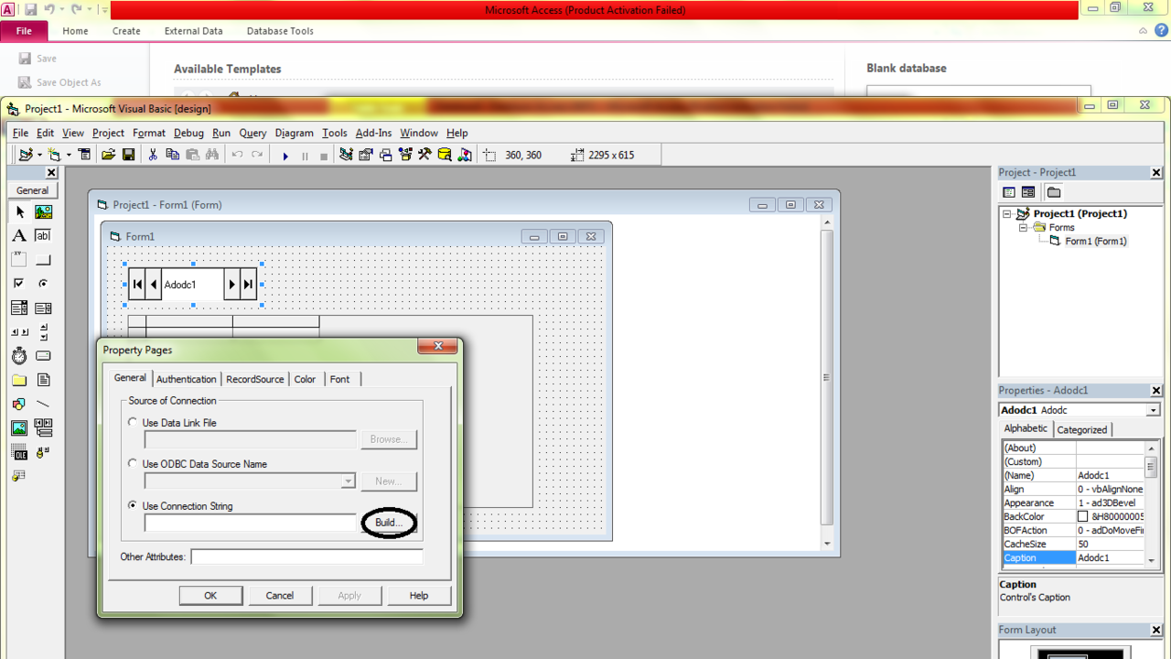Select the OLE tool in toolbox
1171x659 pixels.
pyautogui.click(x=19, y=451)
